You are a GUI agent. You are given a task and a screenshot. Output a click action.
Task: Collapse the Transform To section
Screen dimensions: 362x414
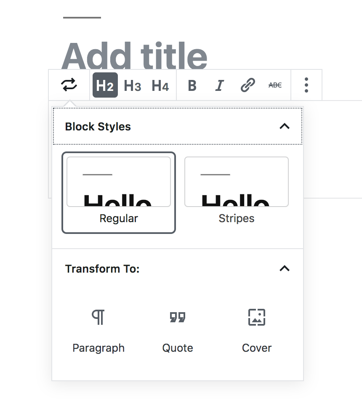click(285, 268)
